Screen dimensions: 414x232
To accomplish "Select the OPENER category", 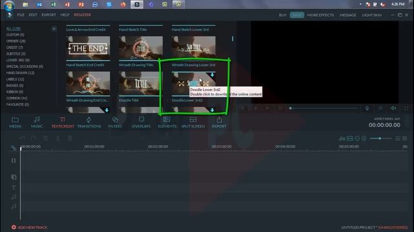I will (x=16, y=41).
